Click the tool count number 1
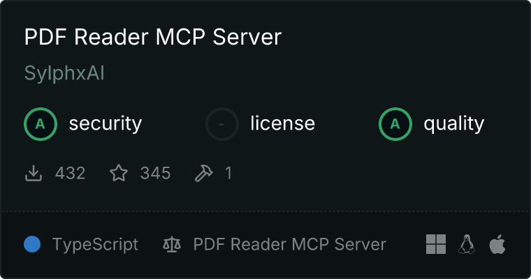The image size is (531, 279). click(228, 173)
